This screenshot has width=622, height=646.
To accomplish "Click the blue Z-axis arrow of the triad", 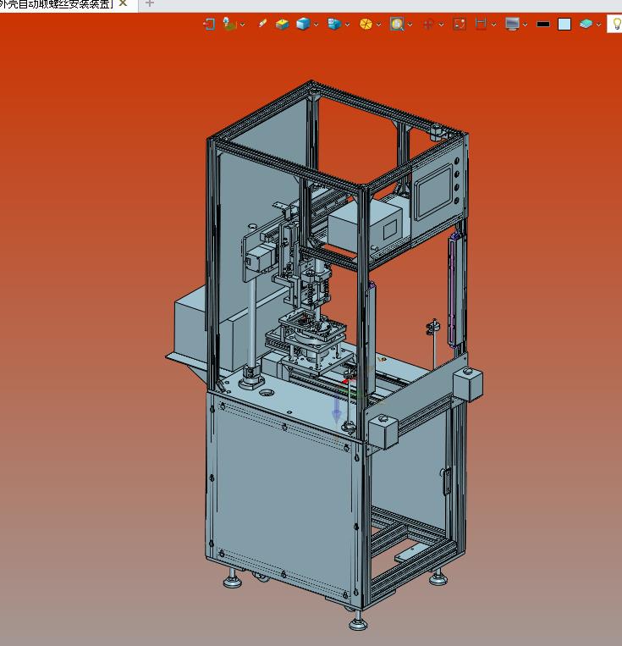I will (x=337, y=409).
